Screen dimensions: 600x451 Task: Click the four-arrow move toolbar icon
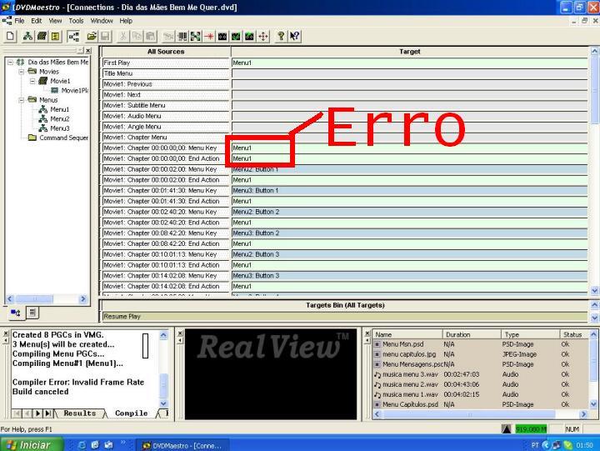262,37
